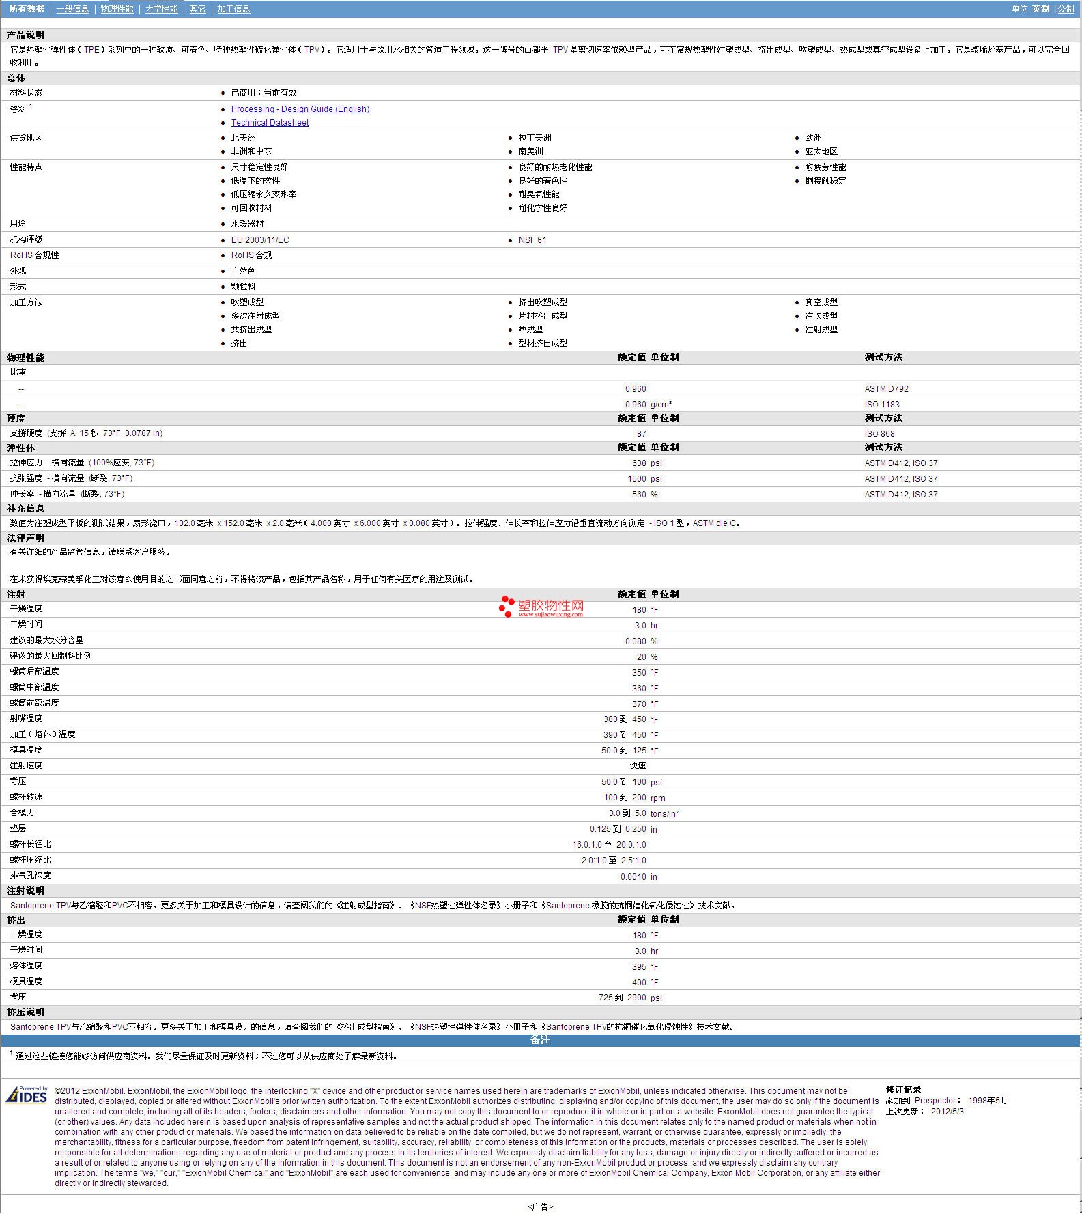Select the 所有数据 tab
The height and width of the screenshot is (1214, 1082).
pyautogui.click(x=27, y=9)
